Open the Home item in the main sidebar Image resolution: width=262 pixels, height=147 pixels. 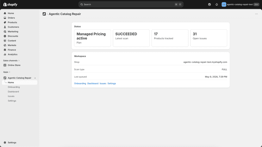pos(11,13)
